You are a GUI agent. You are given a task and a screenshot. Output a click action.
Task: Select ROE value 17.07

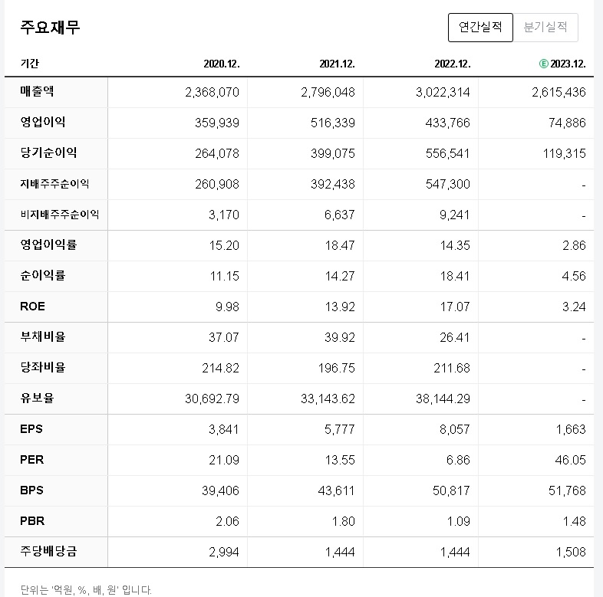pos(455,307)
